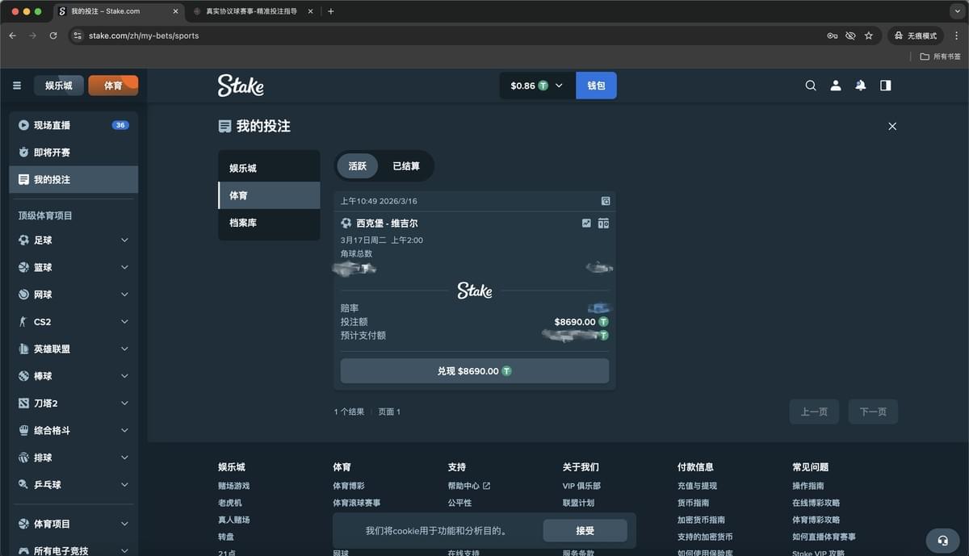Screen dimensions: 969x556
Task: Click the browser address bar URL
Action: pyautogui.click(x=144, y=36)
